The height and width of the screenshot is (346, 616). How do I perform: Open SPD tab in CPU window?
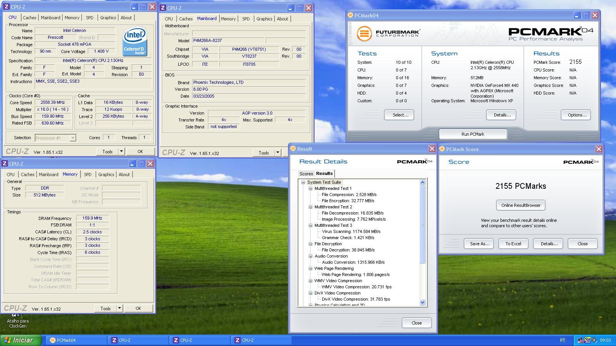pyautogui.click(x=89, y=18)
